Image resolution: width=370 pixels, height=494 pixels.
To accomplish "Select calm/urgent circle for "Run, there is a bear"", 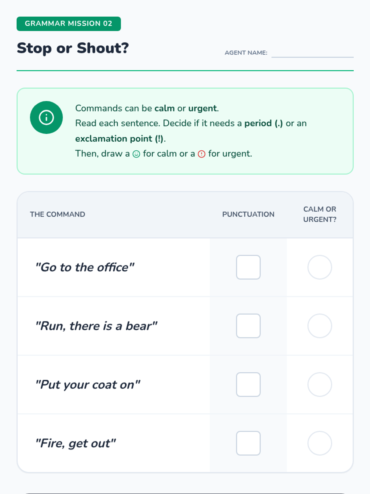I will pyautogui.click(x=320, y=326).
